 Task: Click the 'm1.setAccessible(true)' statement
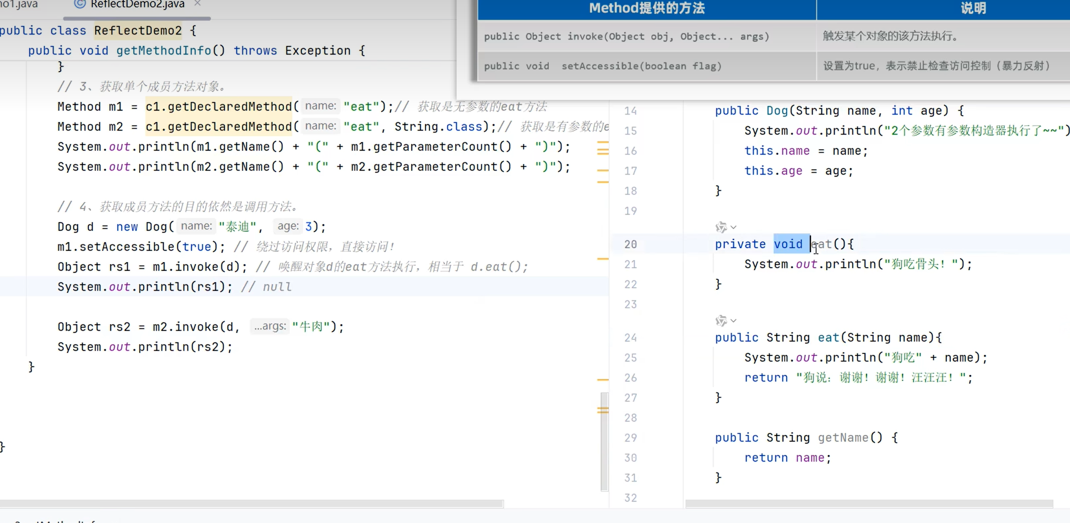click(x=141, y=247)
